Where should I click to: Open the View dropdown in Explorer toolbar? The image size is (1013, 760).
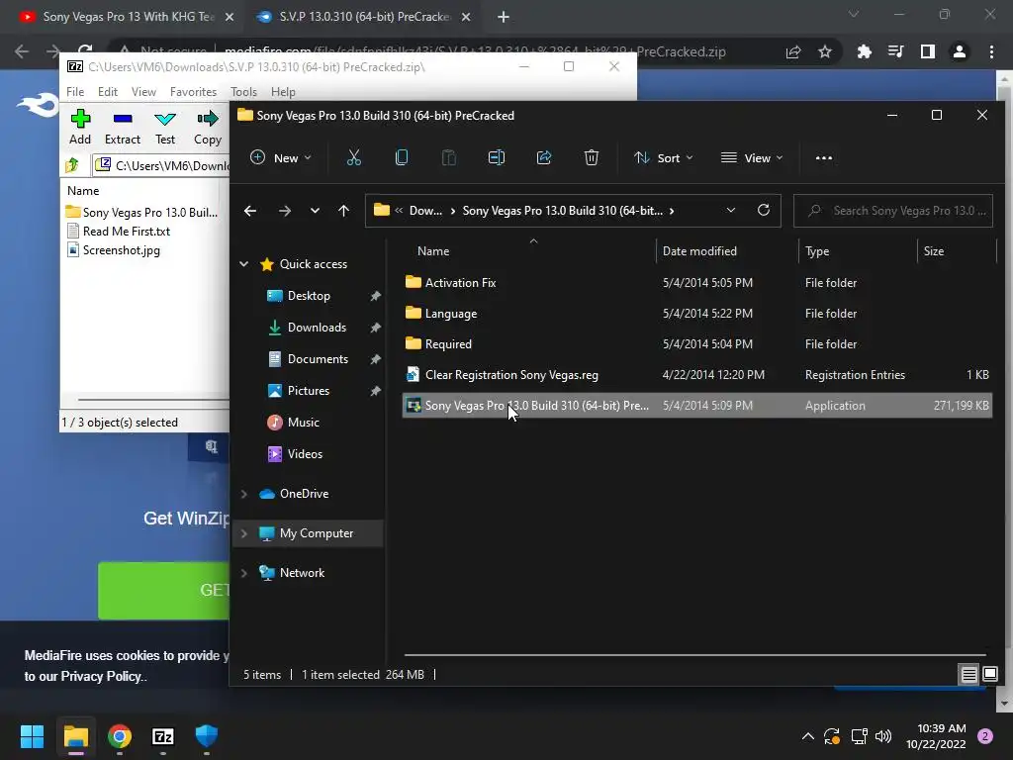point(752,157)
